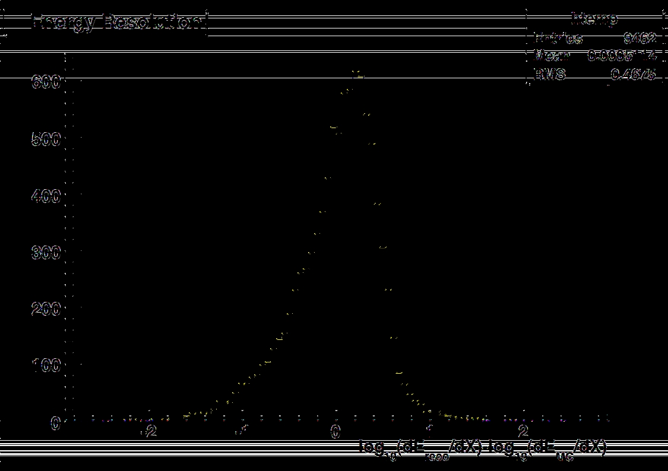
Task: Click the histogram's rising left edge near 300
Action: point(310,252)
